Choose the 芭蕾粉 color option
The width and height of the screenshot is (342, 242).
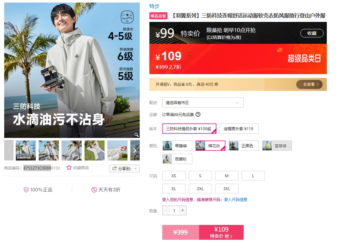(x=177, y=159)
